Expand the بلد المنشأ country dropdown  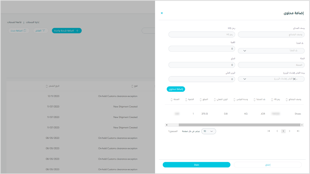tap(271, 51)
